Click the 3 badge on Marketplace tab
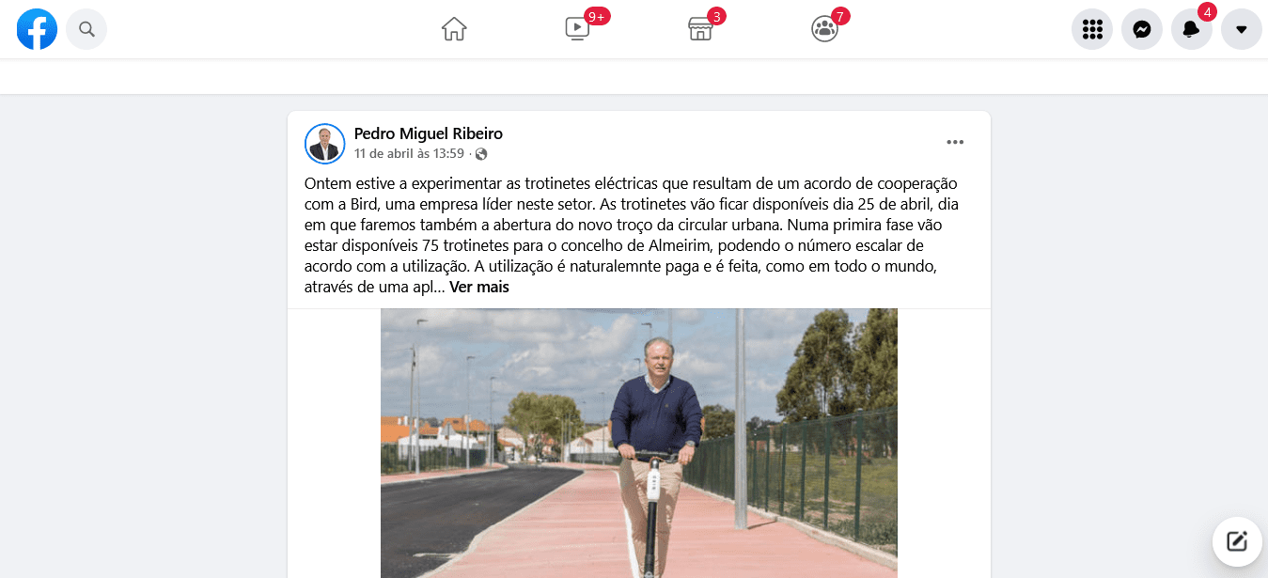The width and height of the screenshot is (1268, 578). point(717,16)
